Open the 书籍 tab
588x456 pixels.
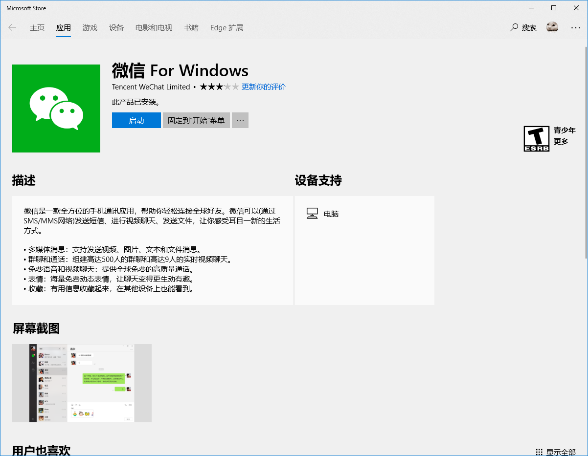191,28
